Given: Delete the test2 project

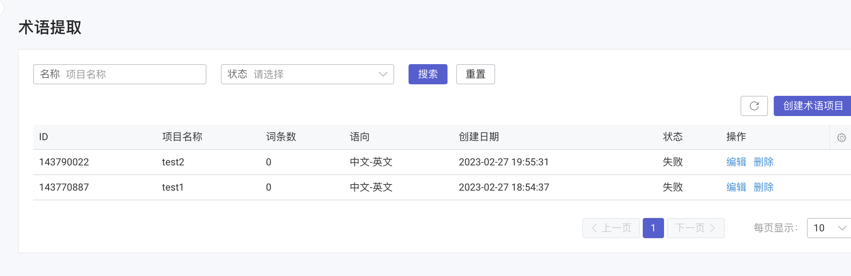Looking at the screenshot, I should (763, 162).
